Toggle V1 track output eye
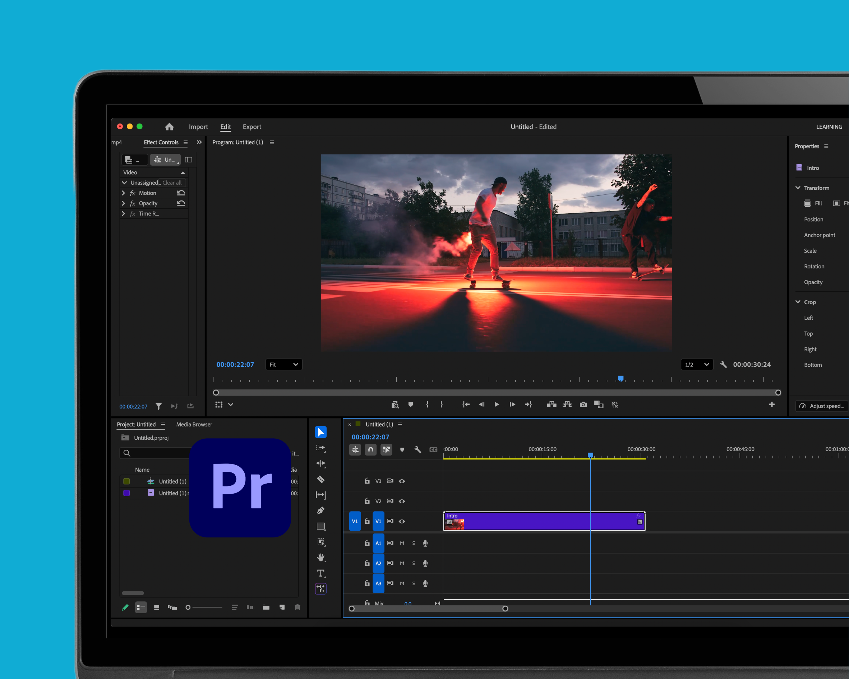Viewport: 849px width, 679px height. (402, 521)
